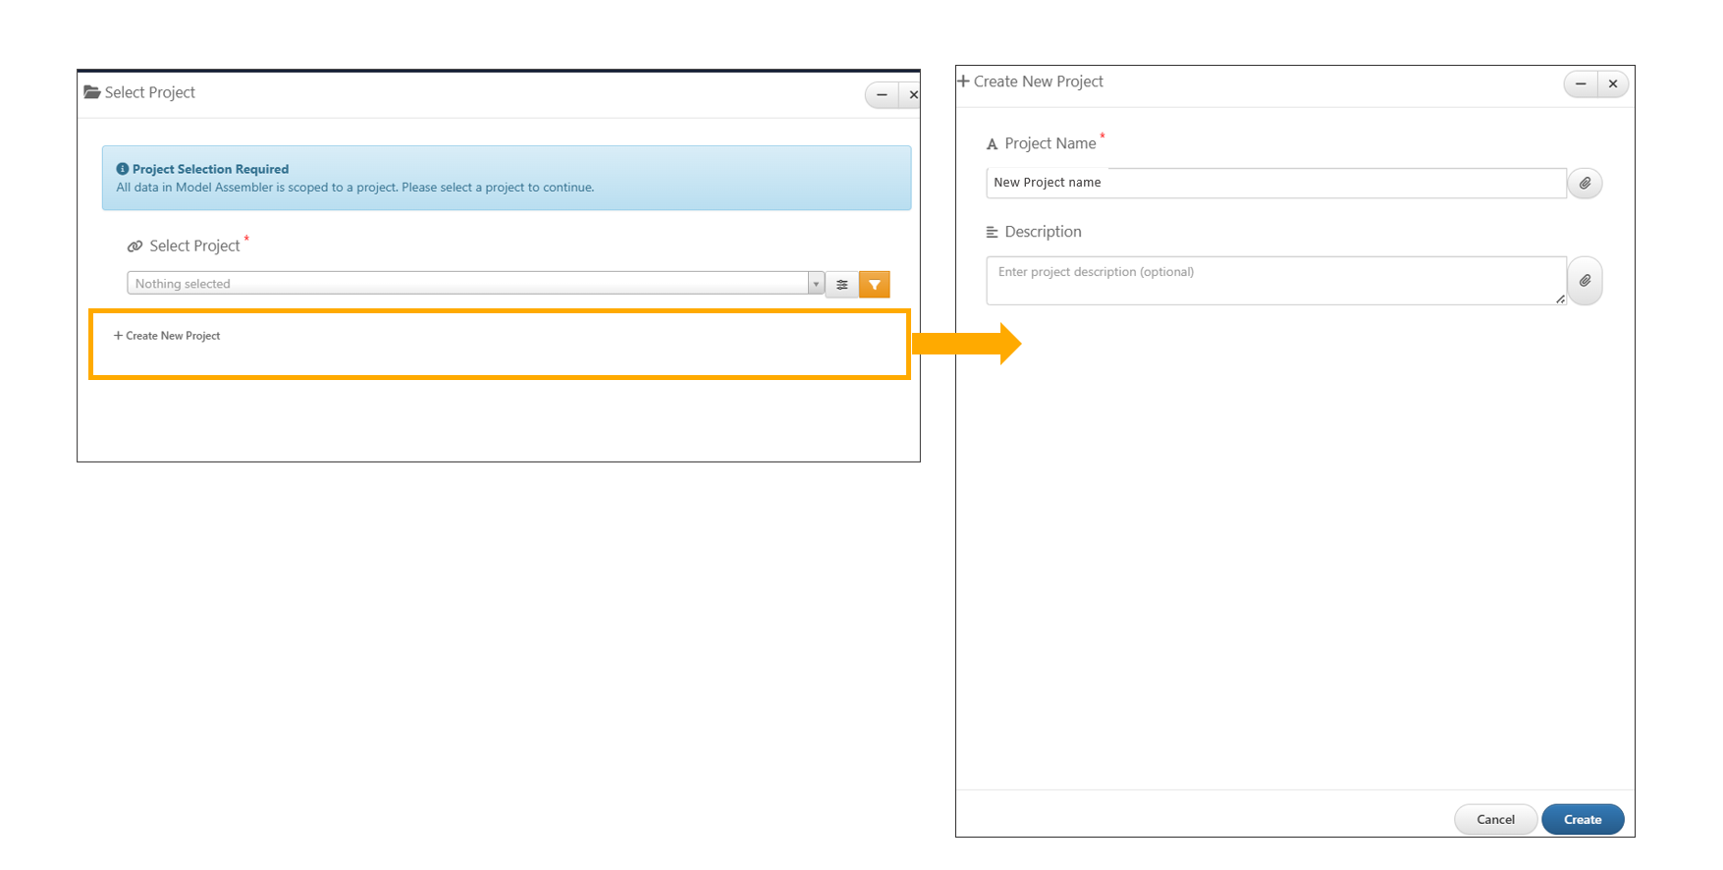The height and width of the screenshot is (870, 1723).
Task: Focus the Project Name text field
Action: tap(1274, 183)
